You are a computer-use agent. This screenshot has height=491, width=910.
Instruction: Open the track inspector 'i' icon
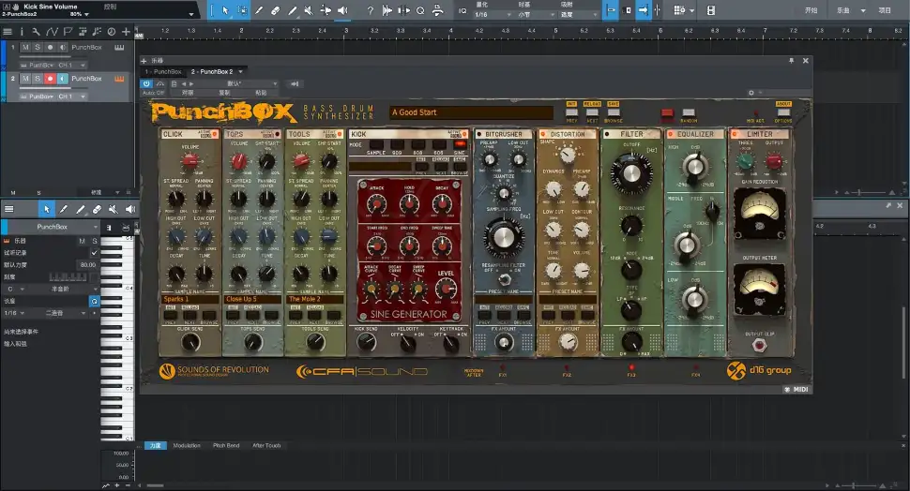pyautogui.click(x=22, y=32)
